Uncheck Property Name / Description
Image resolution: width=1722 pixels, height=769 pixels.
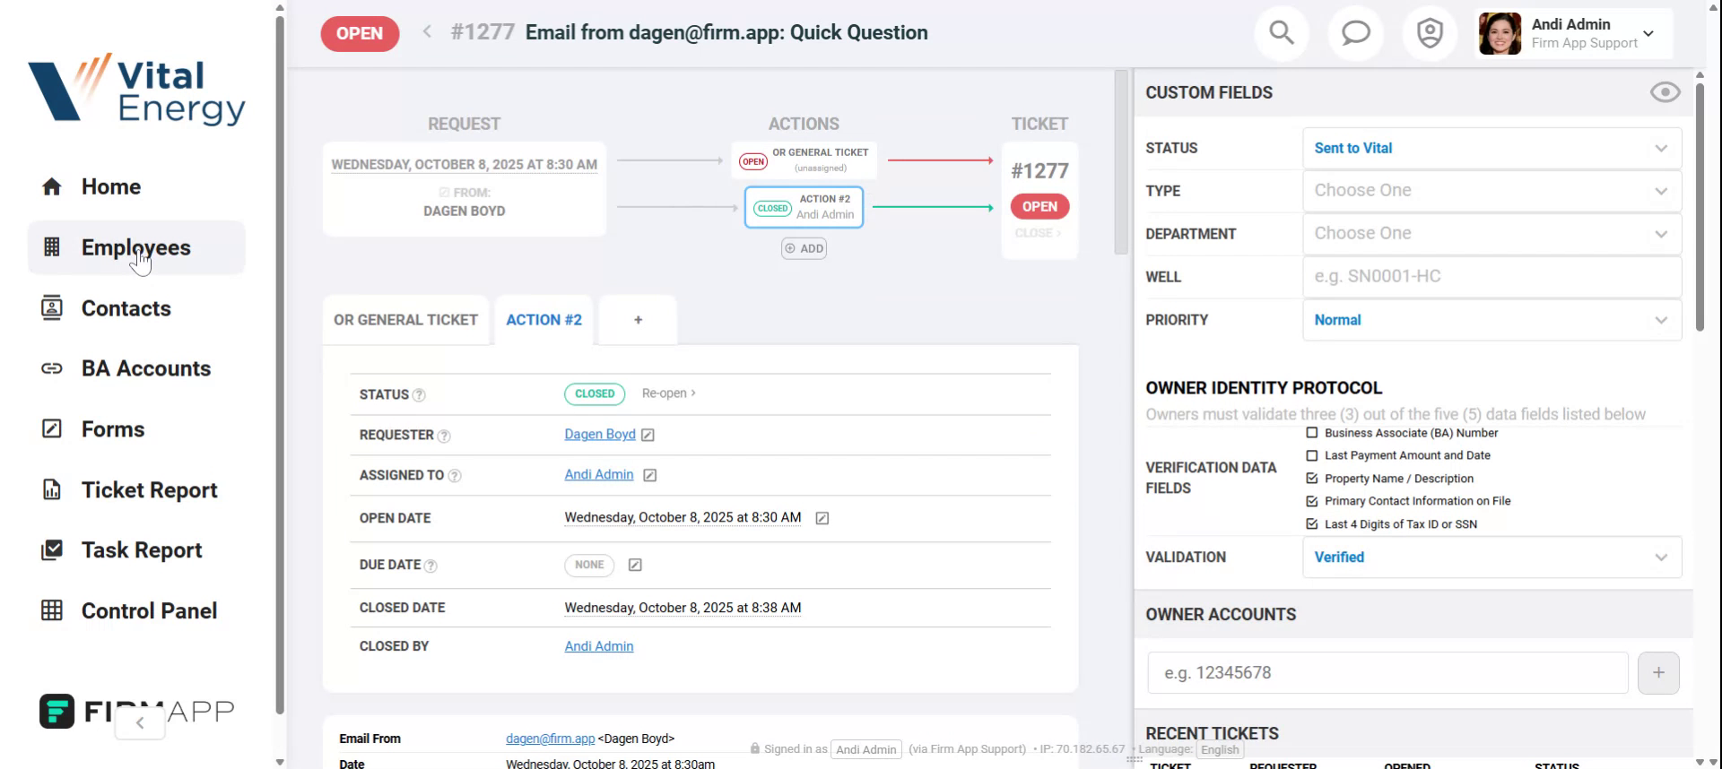(x=1312, y=479)
